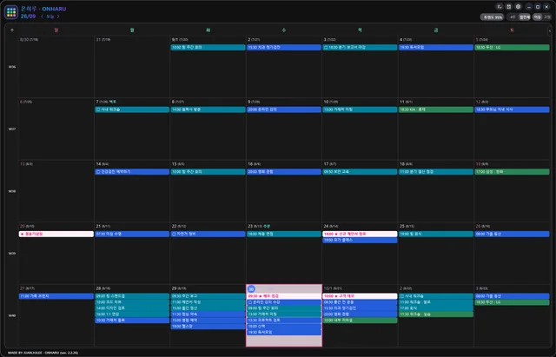Open the starred 14:00 white event on Sept 24
The height and width of the screenshot is (357, 556).
click(x=360, y=234)
